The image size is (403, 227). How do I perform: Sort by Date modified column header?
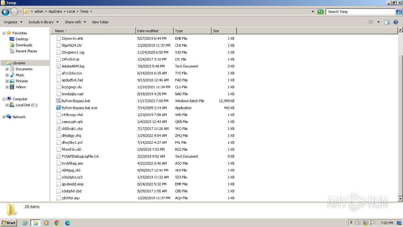155,31
